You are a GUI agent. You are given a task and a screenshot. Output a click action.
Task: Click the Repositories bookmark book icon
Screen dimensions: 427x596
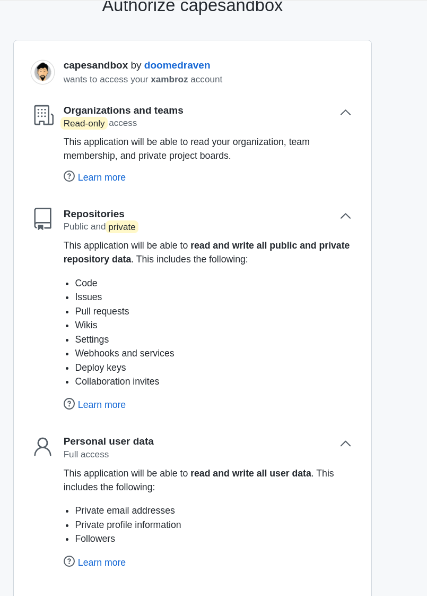pyautogui.click(x=42, y=218)
